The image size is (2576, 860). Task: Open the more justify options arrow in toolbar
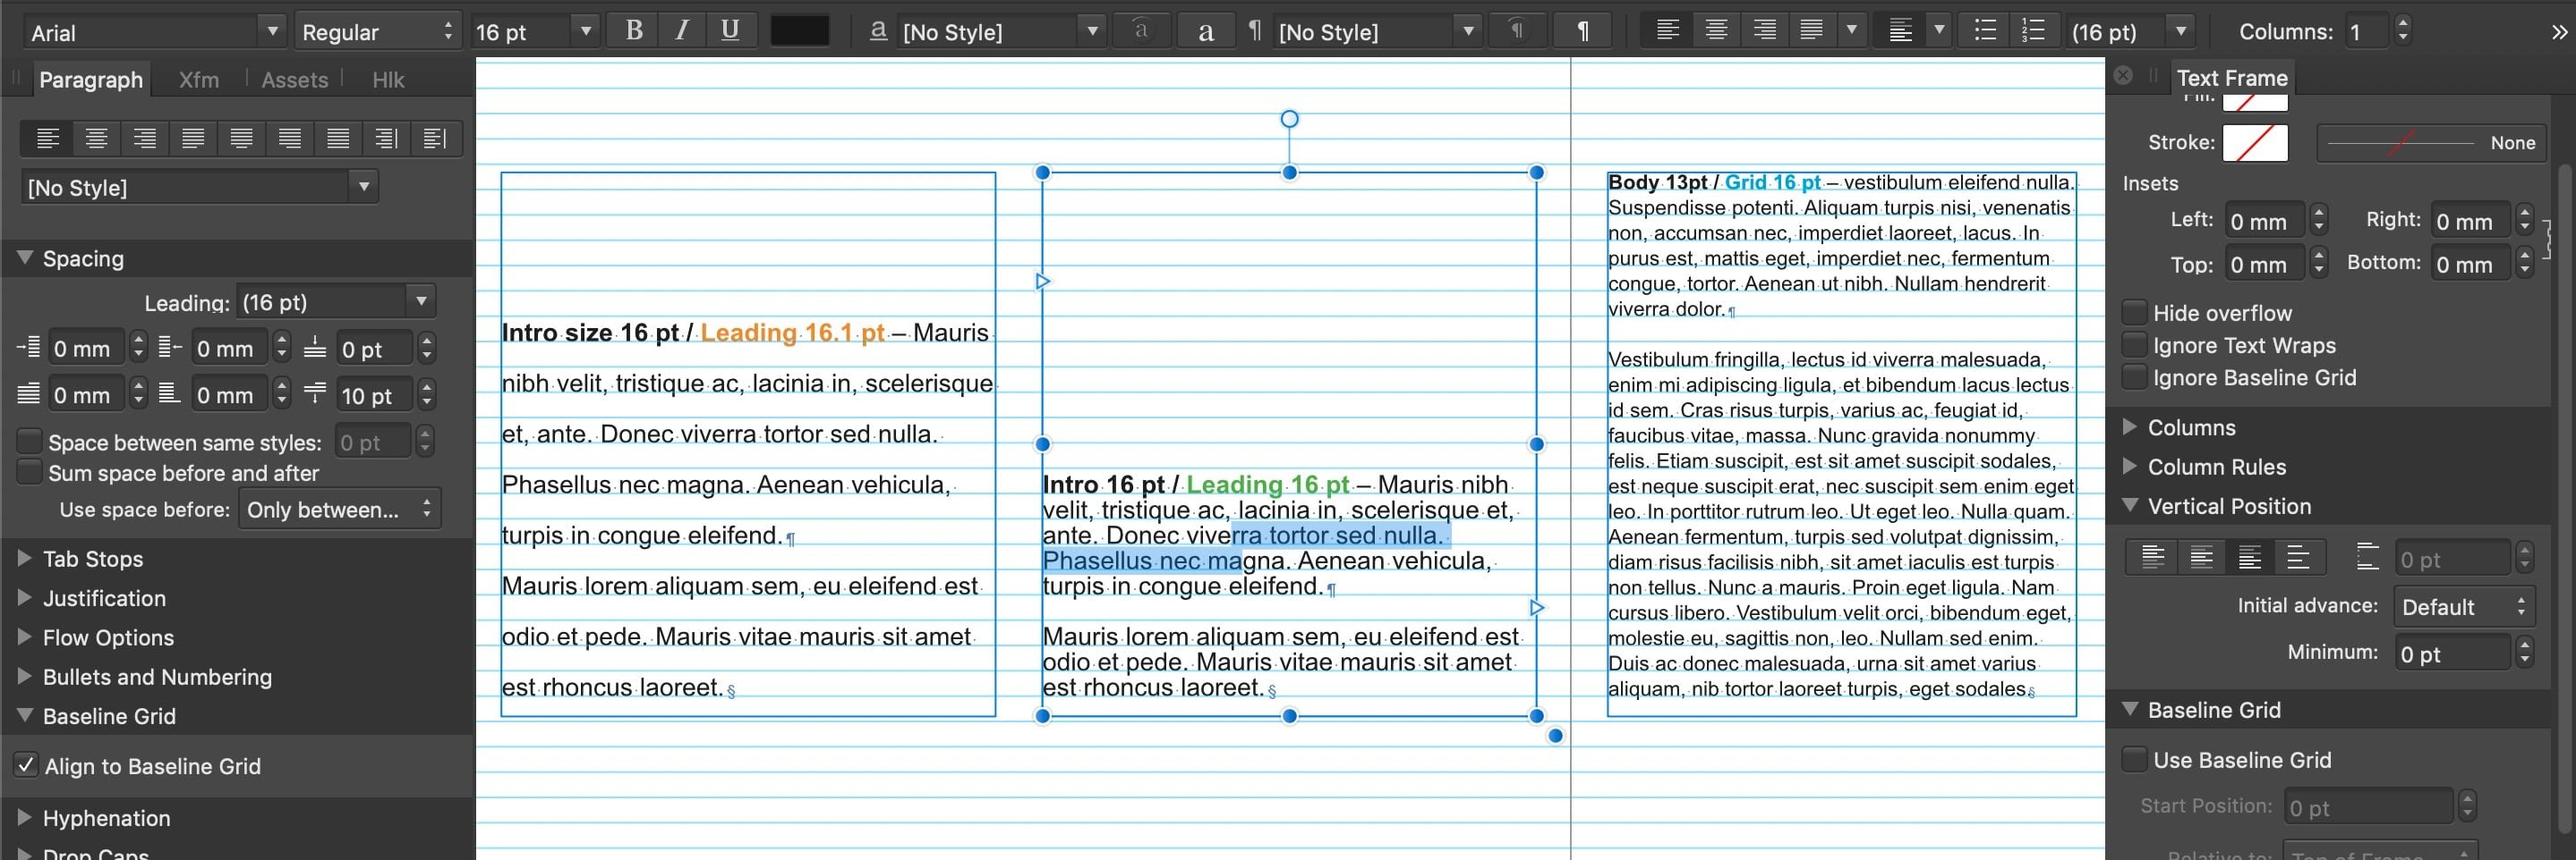click(x=1852, y=31)
